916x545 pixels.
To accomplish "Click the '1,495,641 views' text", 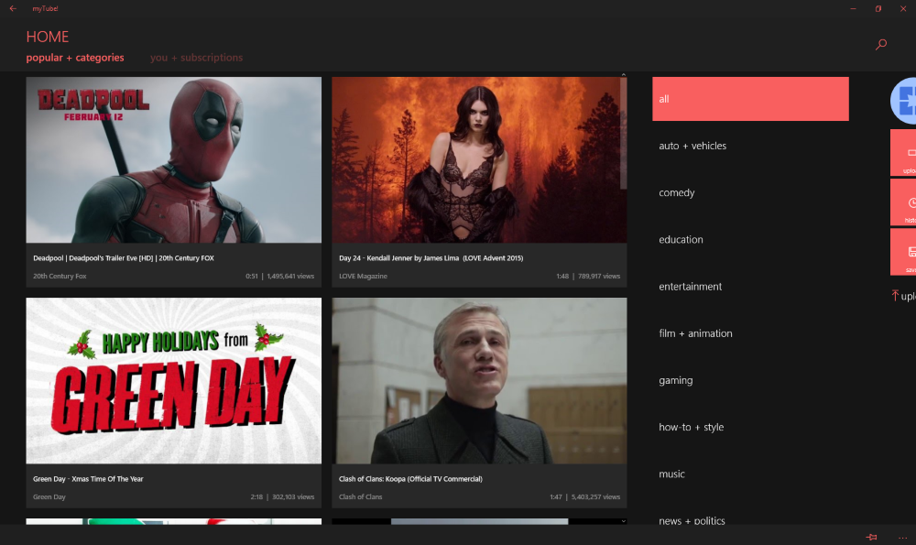I will [290, 277].
